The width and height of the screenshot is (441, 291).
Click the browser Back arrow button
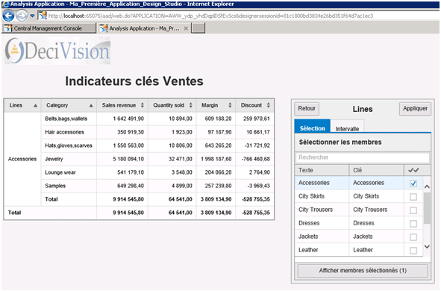tap(8, 16)
